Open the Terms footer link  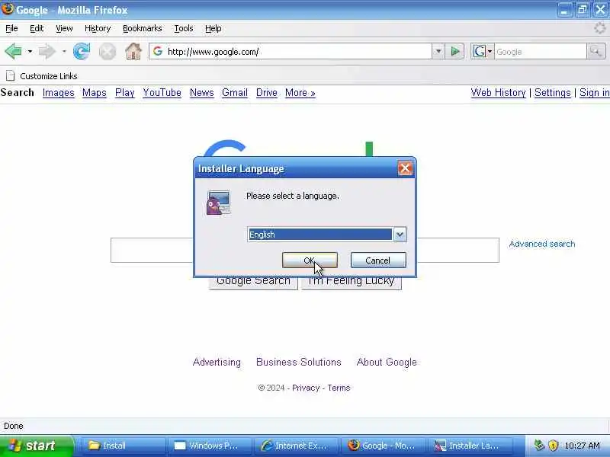coord(339,388)
